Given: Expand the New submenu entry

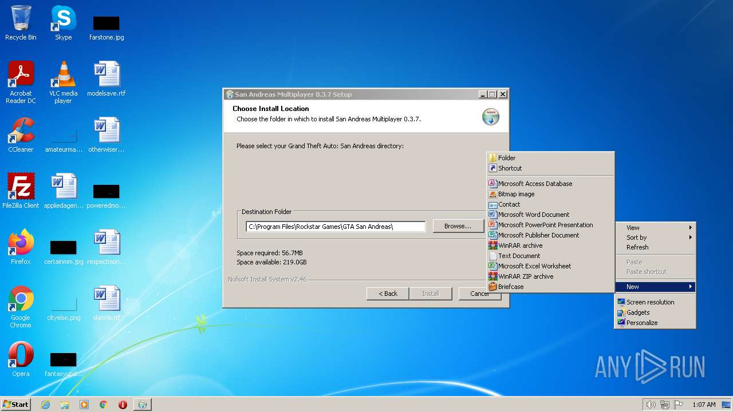Looking at the screenshot, I should tap(655, 287).
